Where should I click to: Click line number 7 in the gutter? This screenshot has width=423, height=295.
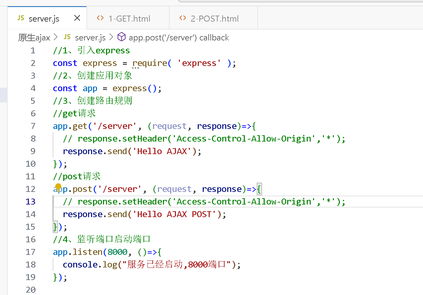tap(33, 126)
